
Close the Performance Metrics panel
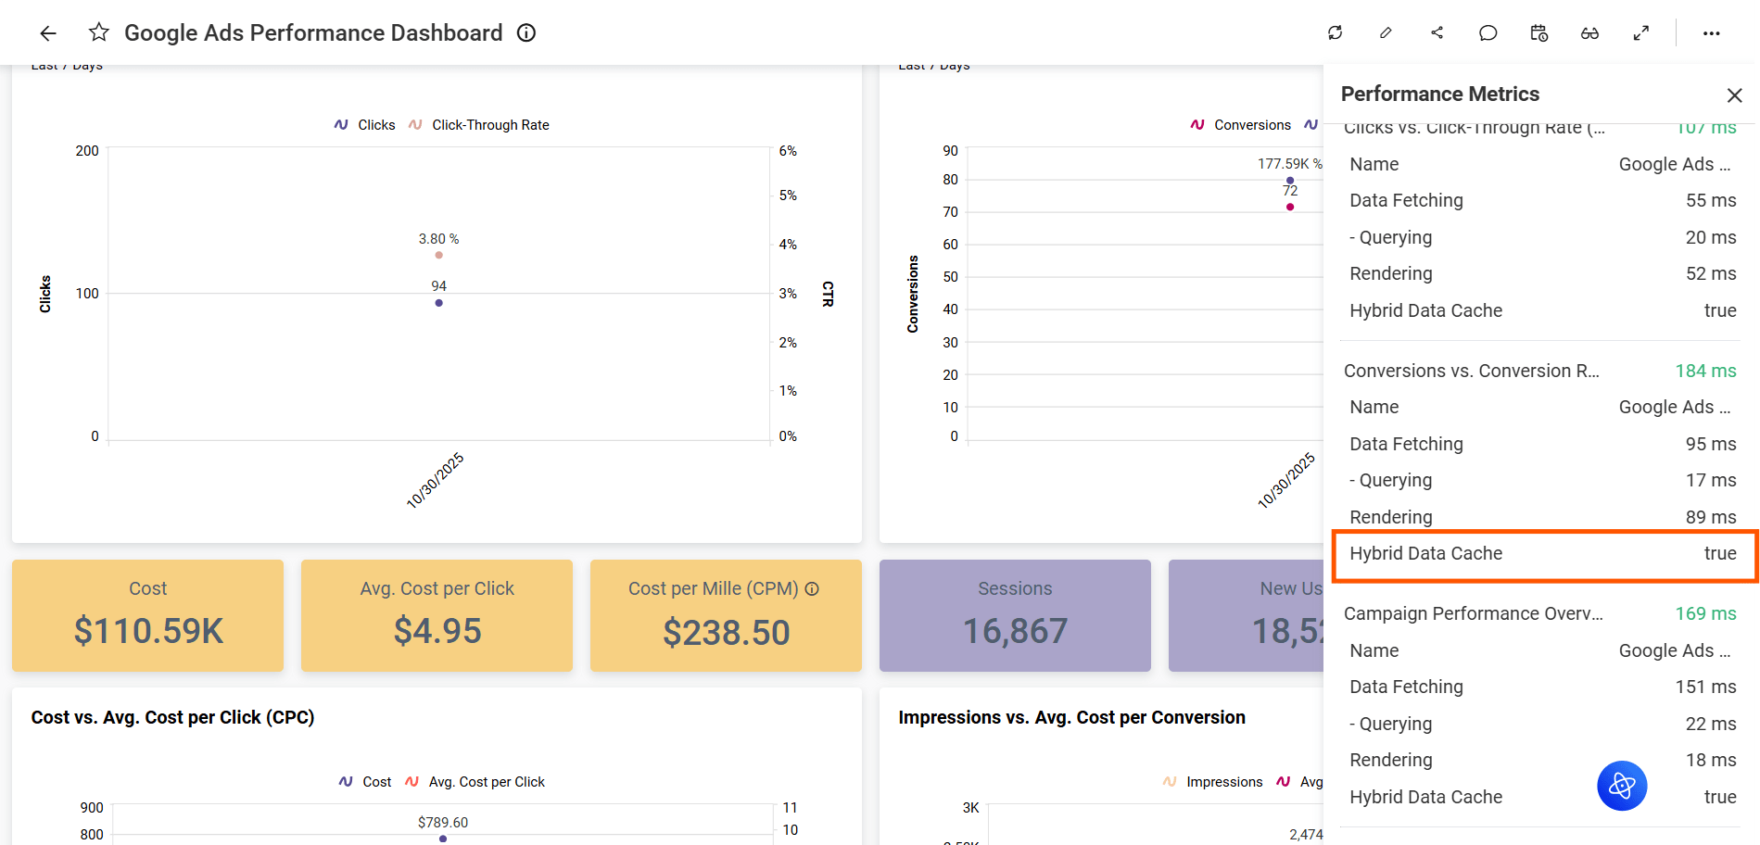pyautogui.click(x=1734, y=95)
